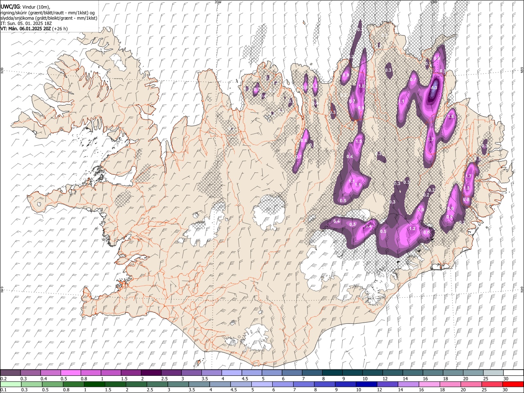Click the (+26 h) forecast offset text
Image resolution: width=524 pixels, height=393 pixels.
coord(60,29)
